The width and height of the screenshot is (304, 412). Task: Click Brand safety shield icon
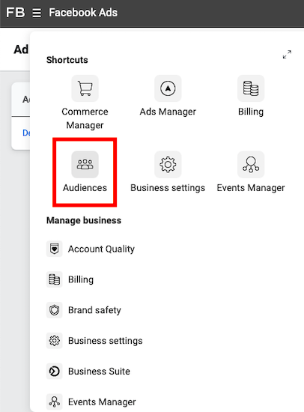click(x=55, y=310)
